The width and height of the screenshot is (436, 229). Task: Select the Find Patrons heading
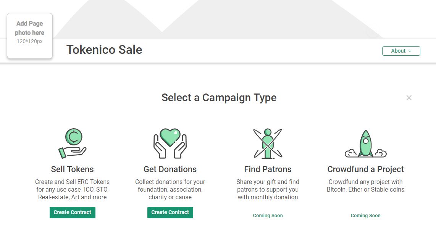(x=268, y=169)
